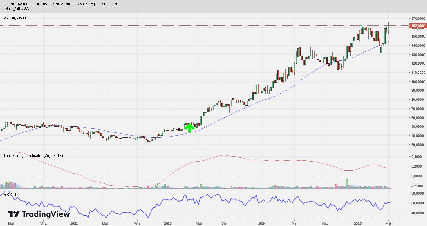Screen dimensions: 427x226
Task: Click the 30,0000 price scale label
Action: pos(418,145)
